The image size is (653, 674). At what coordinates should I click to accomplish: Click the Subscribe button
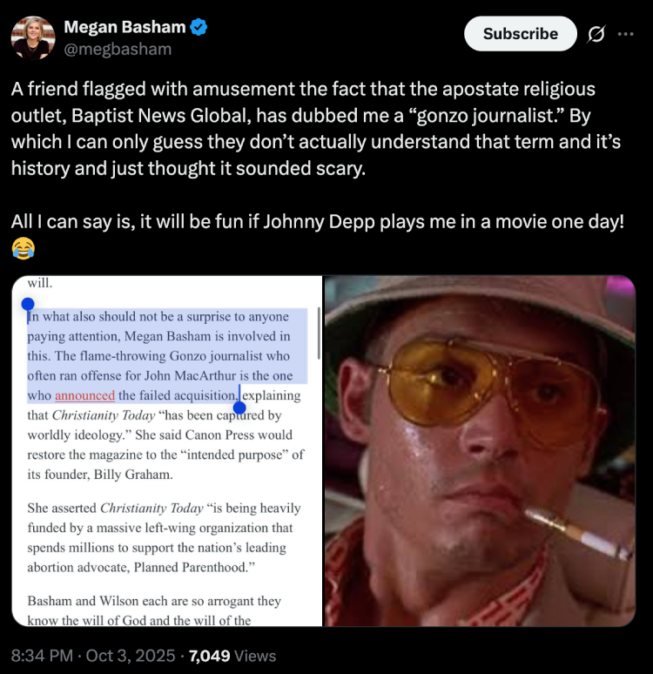click(x=520, y=34)
